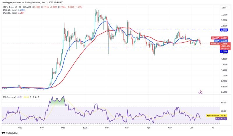The image size is (233, 136).
Task: Select the SMA (50, close) indicator legend
Action: tap(14, 13)
